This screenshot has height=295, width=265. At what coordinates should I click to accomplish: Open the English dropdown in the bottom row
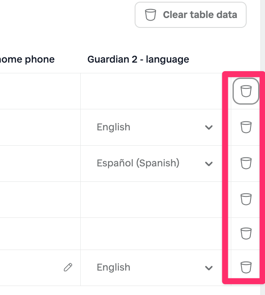155,268
